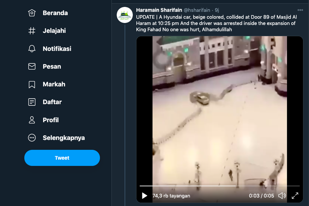The image size is (309, 206).
Task: Go to profile using the Profil person icon
Action: [32, 120]
